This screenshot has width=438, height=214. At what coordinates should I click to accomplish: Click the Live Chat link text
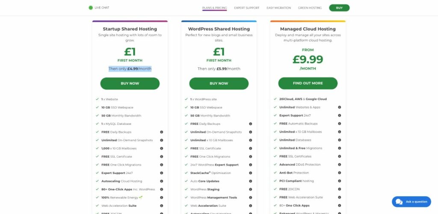(102, 8)
